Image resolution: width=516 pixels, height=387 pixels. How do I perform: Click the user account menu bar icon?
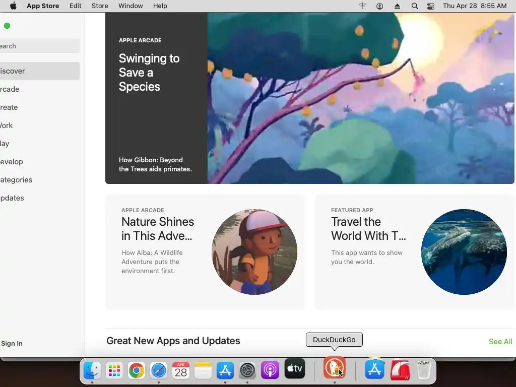tap(379, 6)
